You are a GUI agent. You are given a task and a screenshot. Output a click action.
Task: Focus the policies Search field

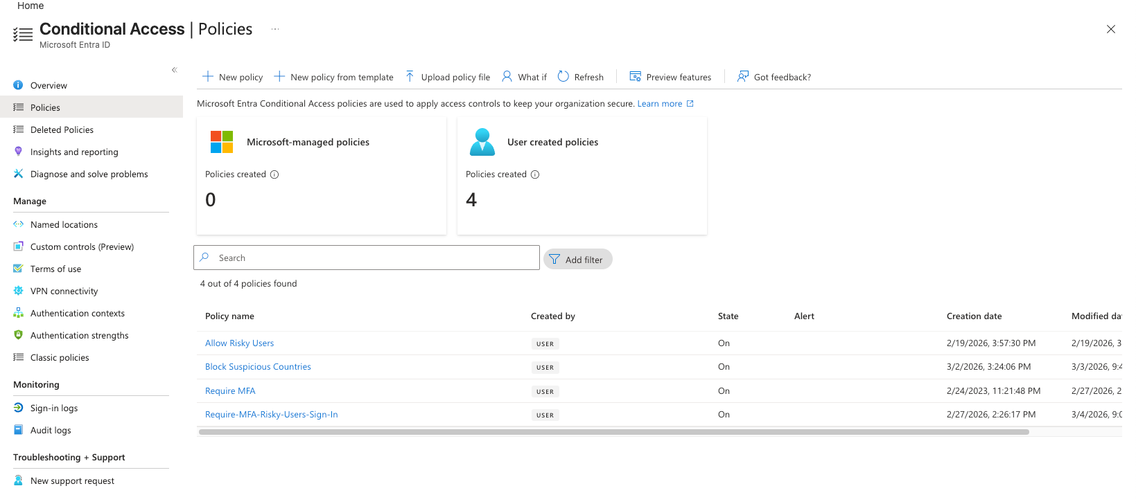pyautogui.click(x=367, y=258)
